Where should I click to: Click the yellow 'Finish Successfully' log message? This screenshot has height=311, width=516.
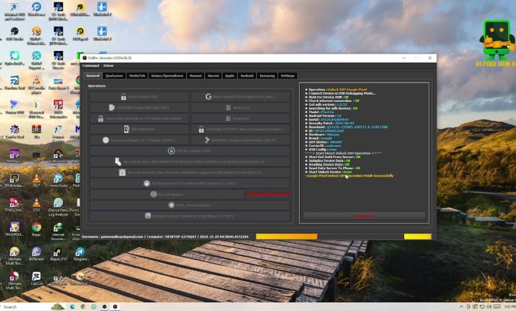point(349,176)
